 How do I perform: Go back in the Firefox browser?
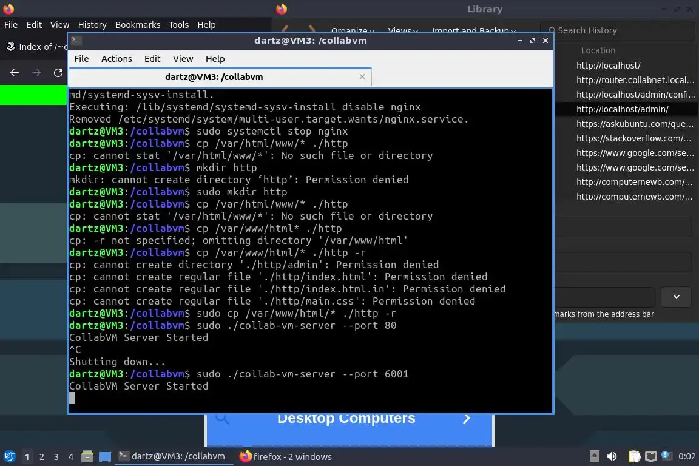click(x=15, y=73)
